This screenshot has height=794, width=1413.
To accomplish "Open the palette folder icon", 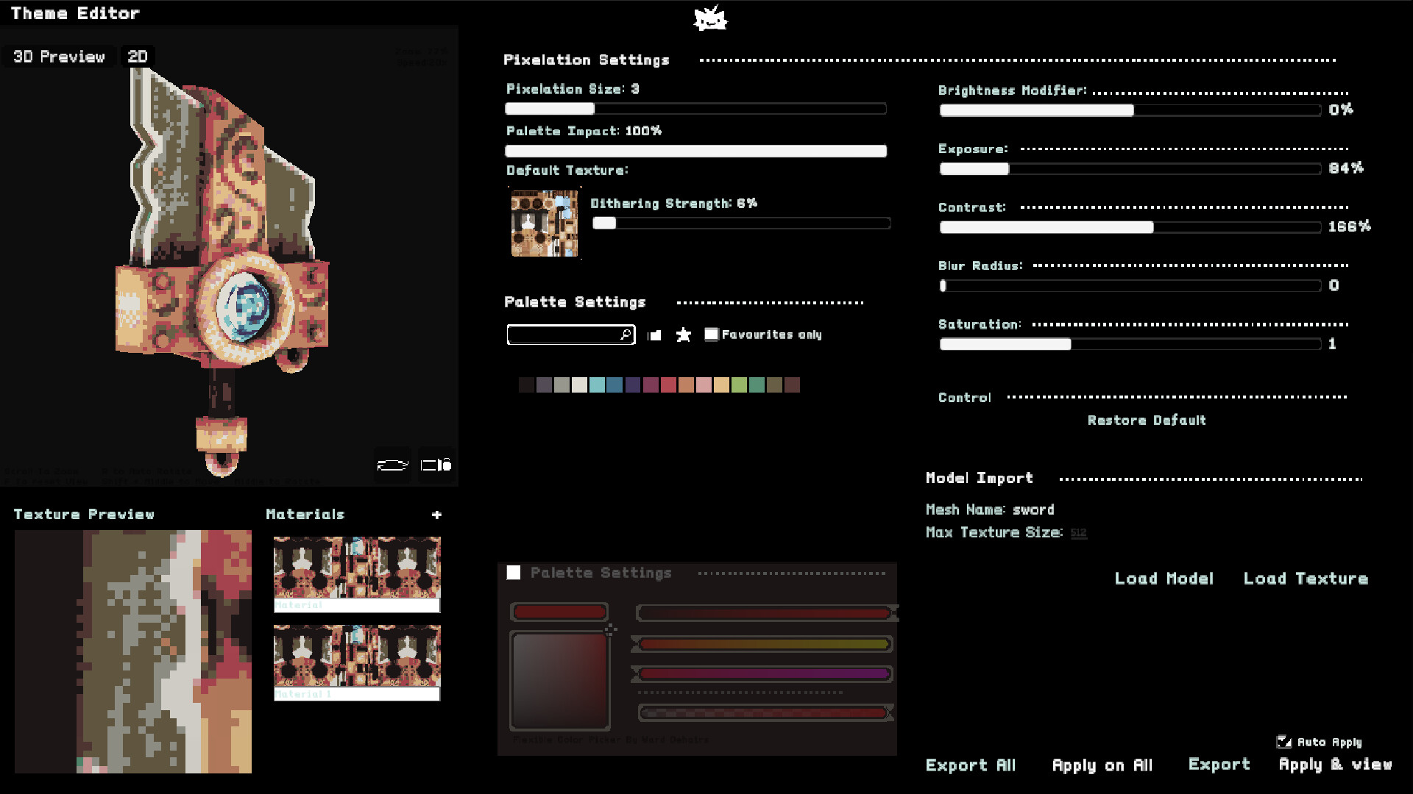I will point(654,335).
